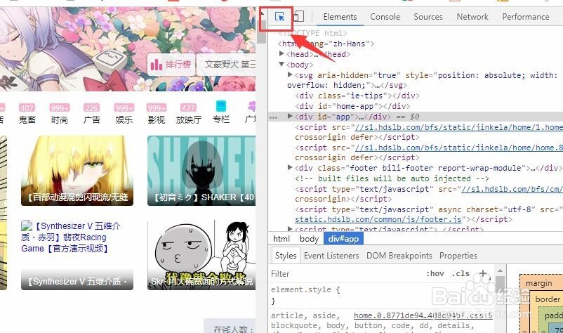Open the 文豪野犬 banner link
563x333 pixels.
[x=227, y=65]
